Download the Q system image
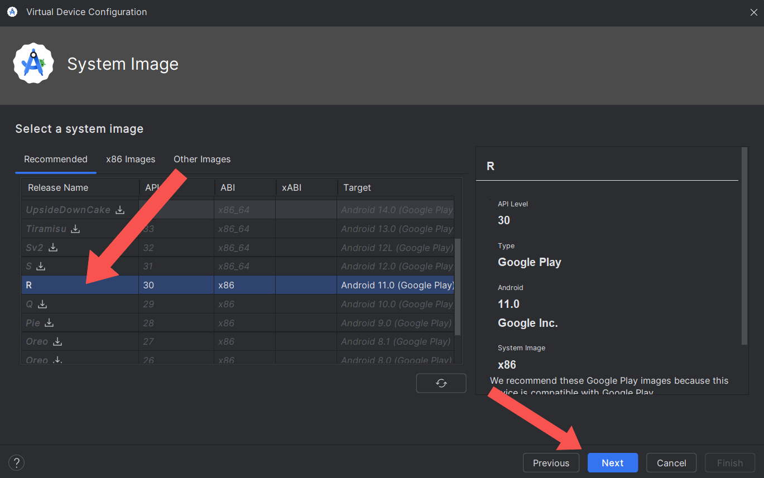Viewport: 764px width, 478px height. 42,304
